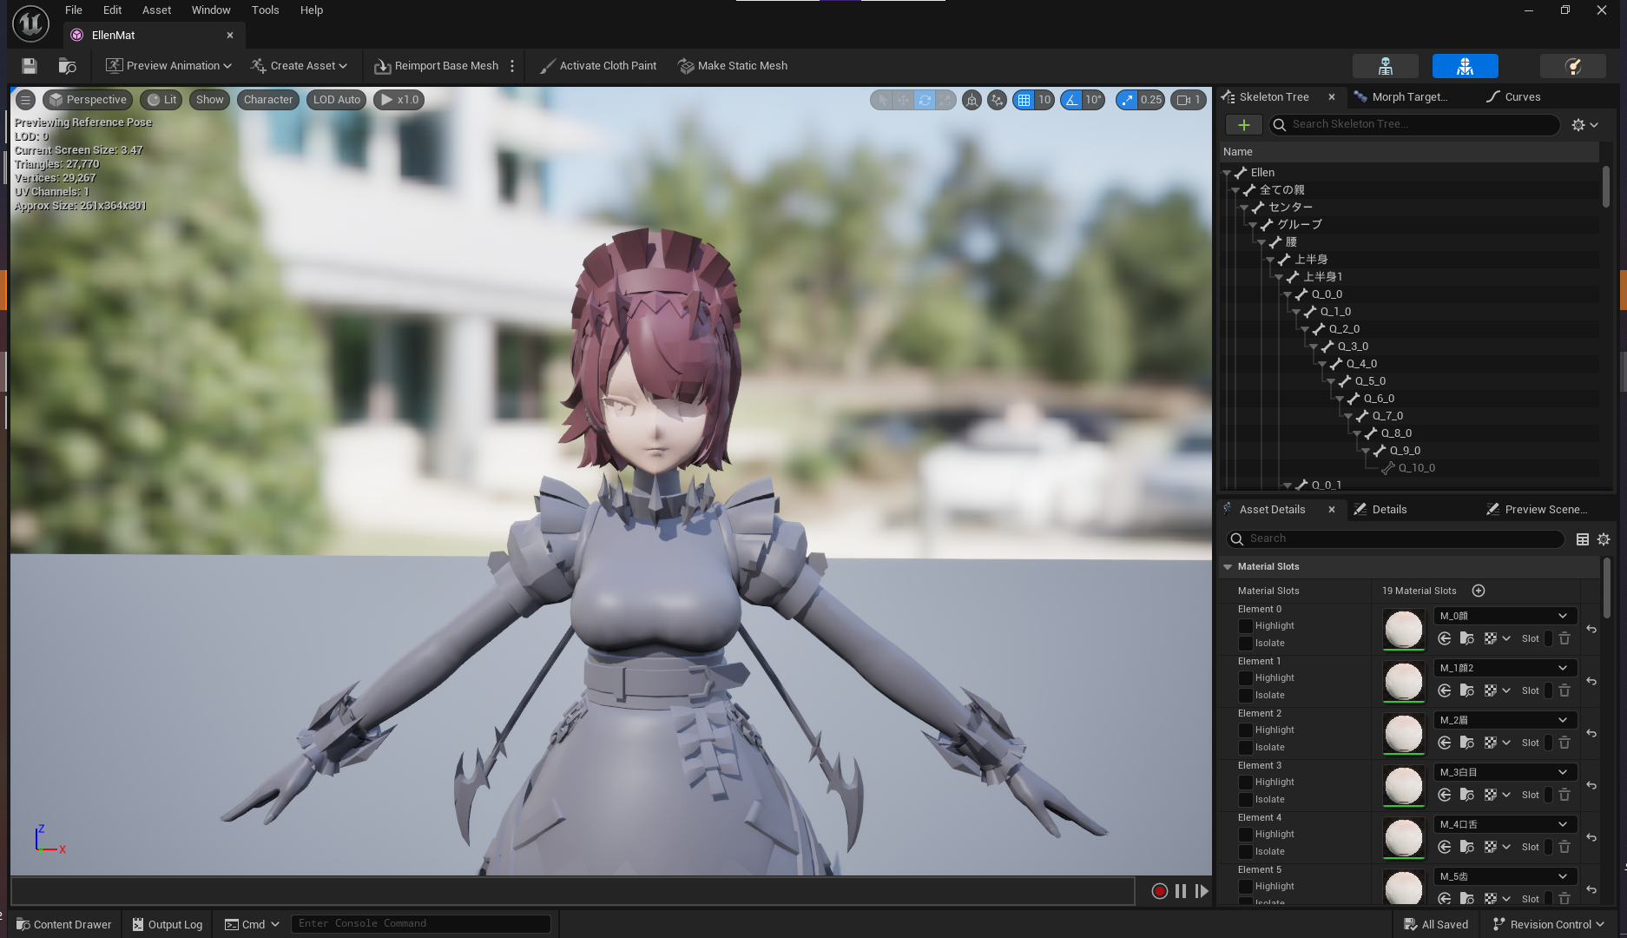The image size is (1627, 938).
Task: Click Make Static Mesh
Action: (x=733, y=66)
